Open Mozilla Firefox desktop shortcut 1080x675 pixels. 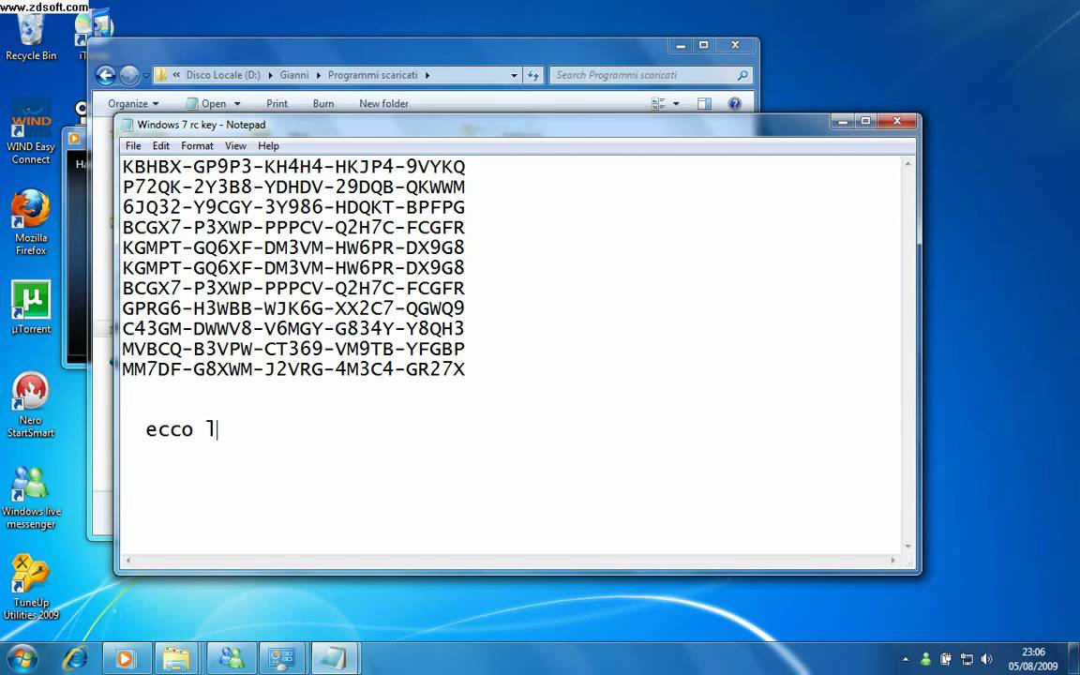point(31,222)
